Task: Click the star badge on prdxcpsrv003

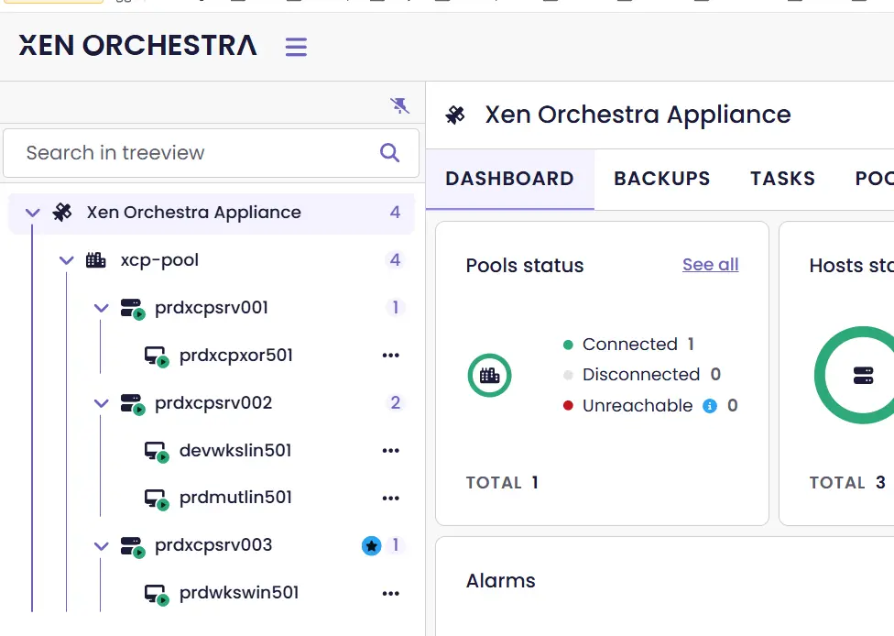Action: [371, 545]
